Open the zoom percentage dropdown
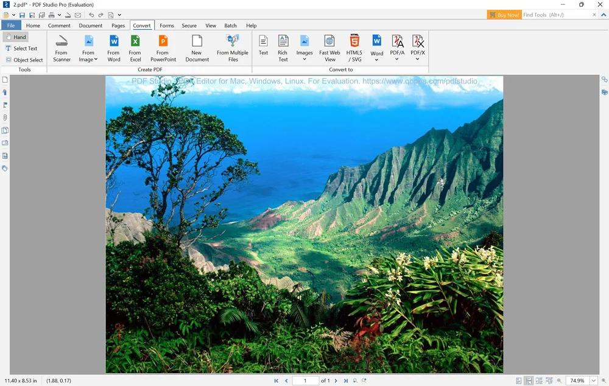Image resolution: width=609 pixels, height=386 pixels. 594,381
